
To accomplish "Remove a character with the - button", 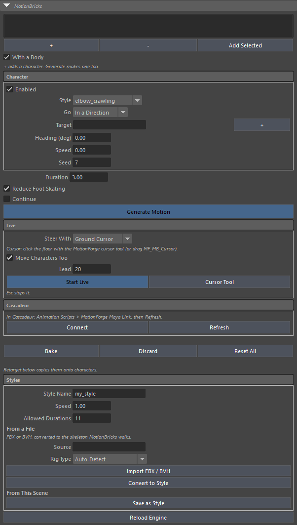I will click(x=148, y=45).
